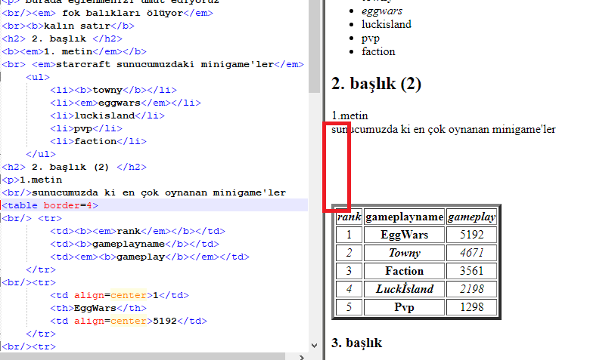Screen dimensions: 615x360
Task: Click the rendered list item "pvp" in the preview
Action: tap(371, 38)
